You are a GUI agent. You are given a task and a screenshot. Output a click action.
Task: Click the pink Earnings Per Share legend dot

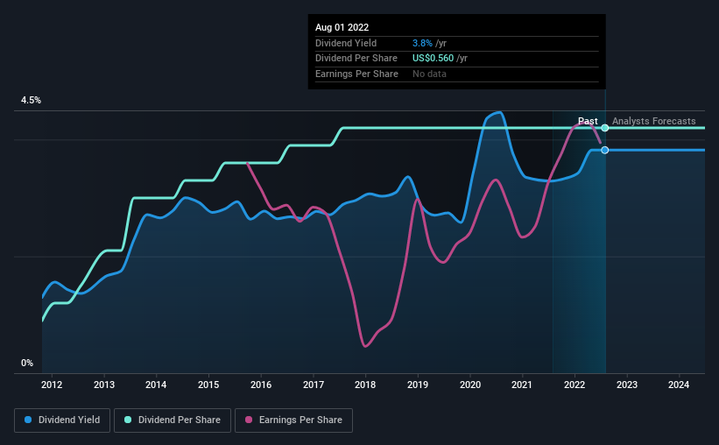point(249,420)
